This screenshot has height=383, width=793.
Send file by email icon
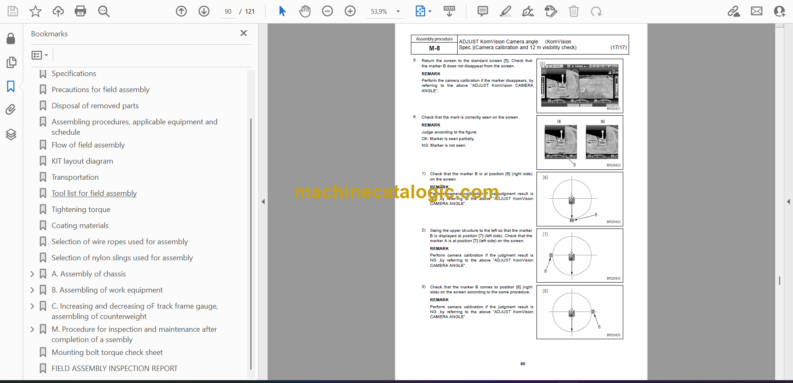point(757,11)
